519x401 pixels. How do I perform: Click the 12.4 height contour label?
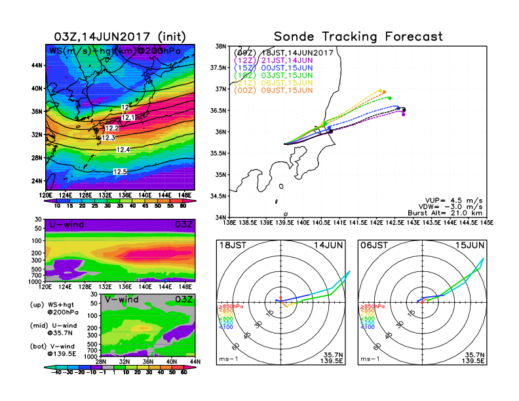pyautogui.click(x=123, y=149)
